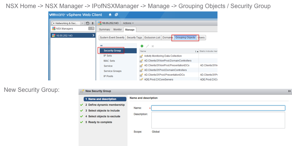Screen dimensions: 292x146
Task: Go to step 3 Select objects to include
Action: [x=102, y=111]
